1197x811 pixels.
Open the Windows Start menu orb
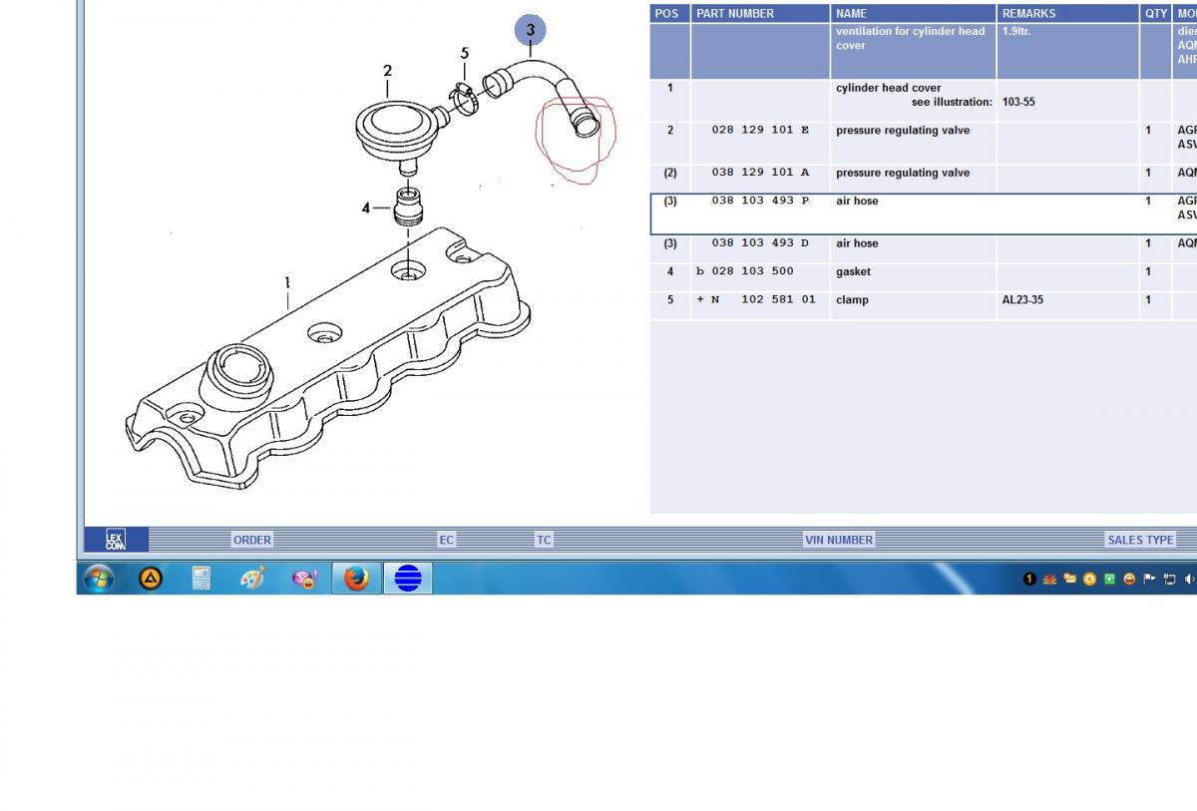coord(99,578)
